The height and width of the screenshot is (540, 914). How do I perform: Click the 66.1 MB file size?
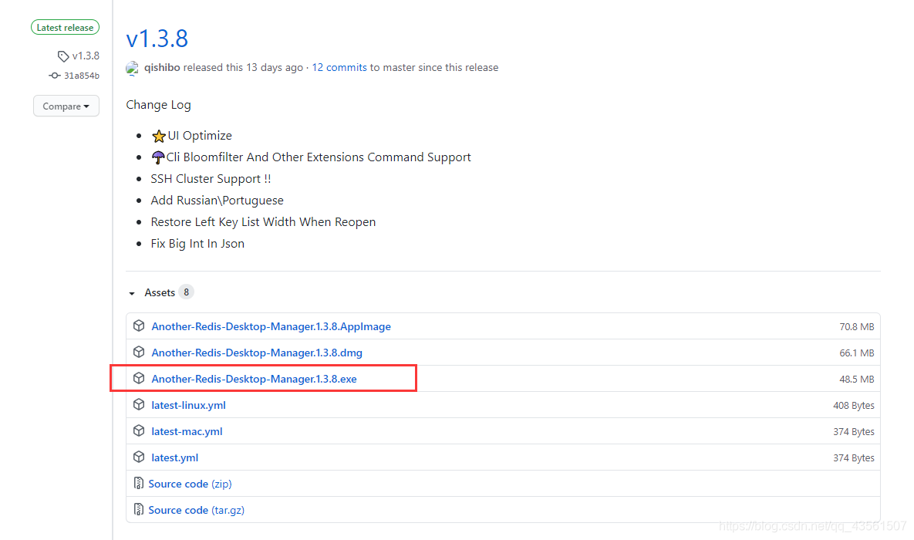pos(856,353)
